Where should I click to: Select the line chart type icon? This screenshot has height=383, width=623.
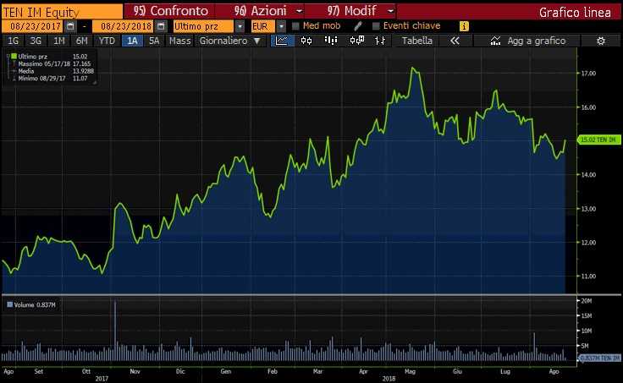pyautogui.click(x=282, y=41)
